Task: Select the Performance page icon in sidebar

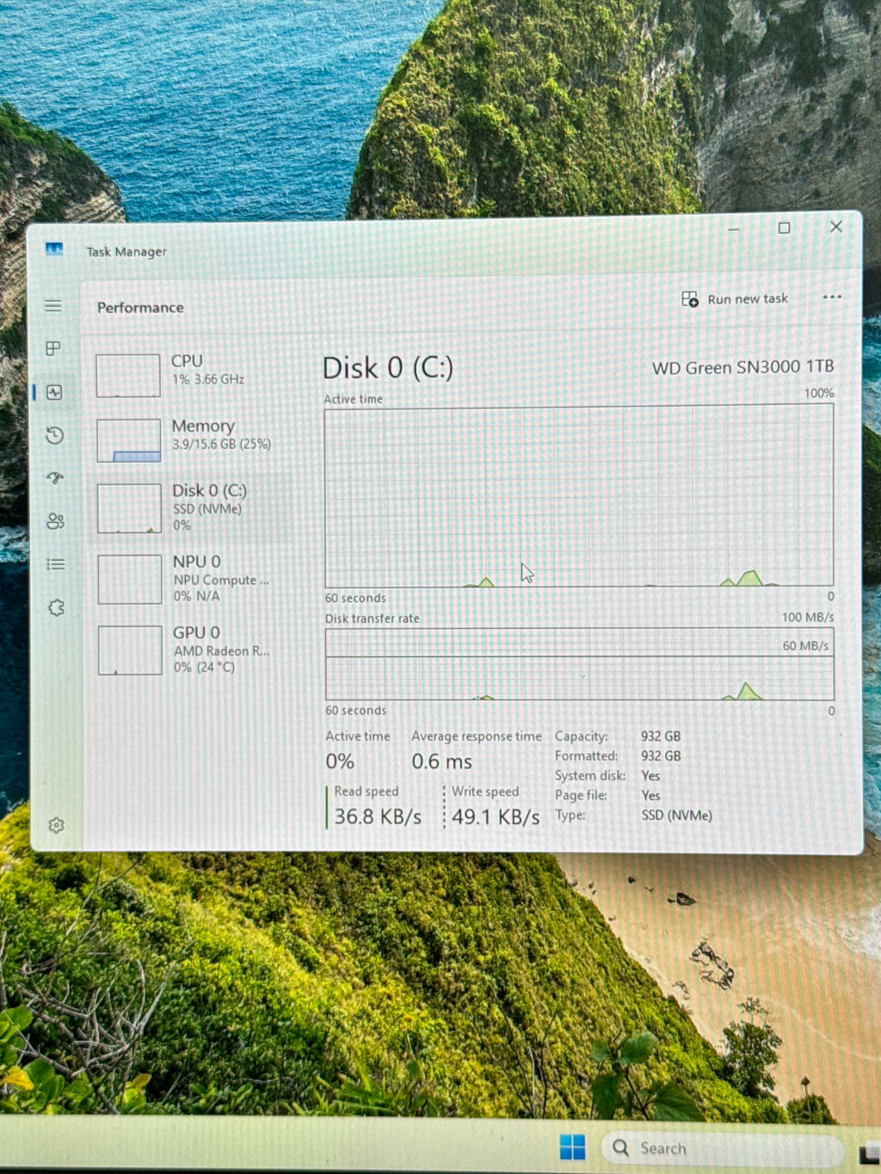Action: point(54,392)
